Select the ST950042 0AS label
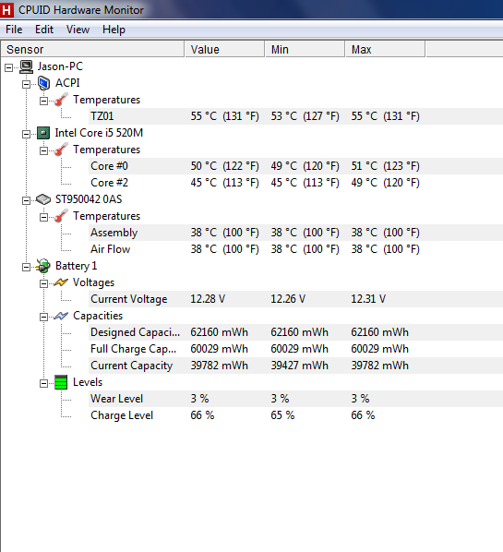 pyautogui.click(x=89, y=199)
